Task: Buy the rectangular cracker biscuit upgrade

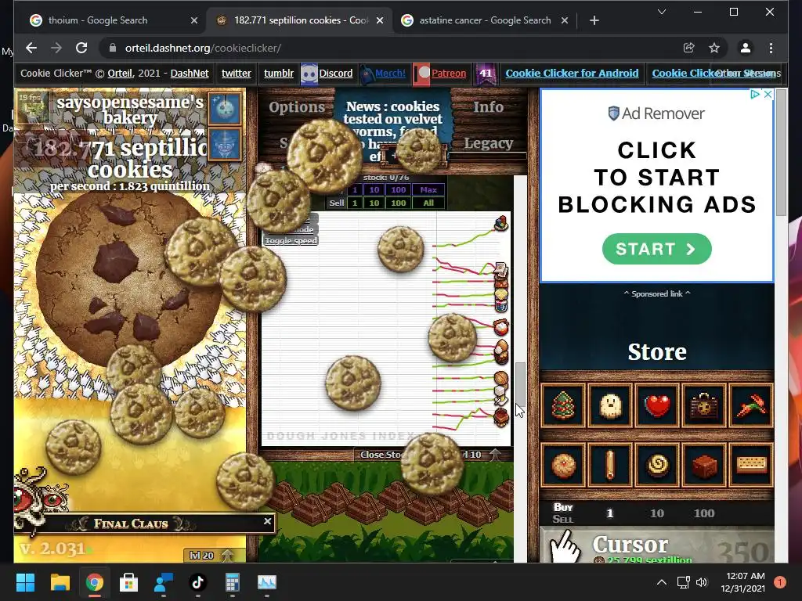Action: [x=751, y=465]
